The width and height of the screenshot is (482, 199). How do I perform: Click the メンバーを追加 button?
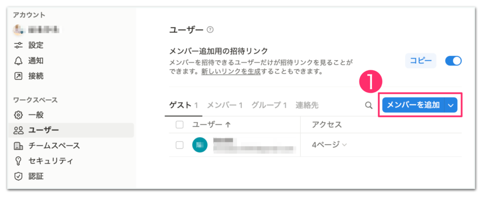413,106
